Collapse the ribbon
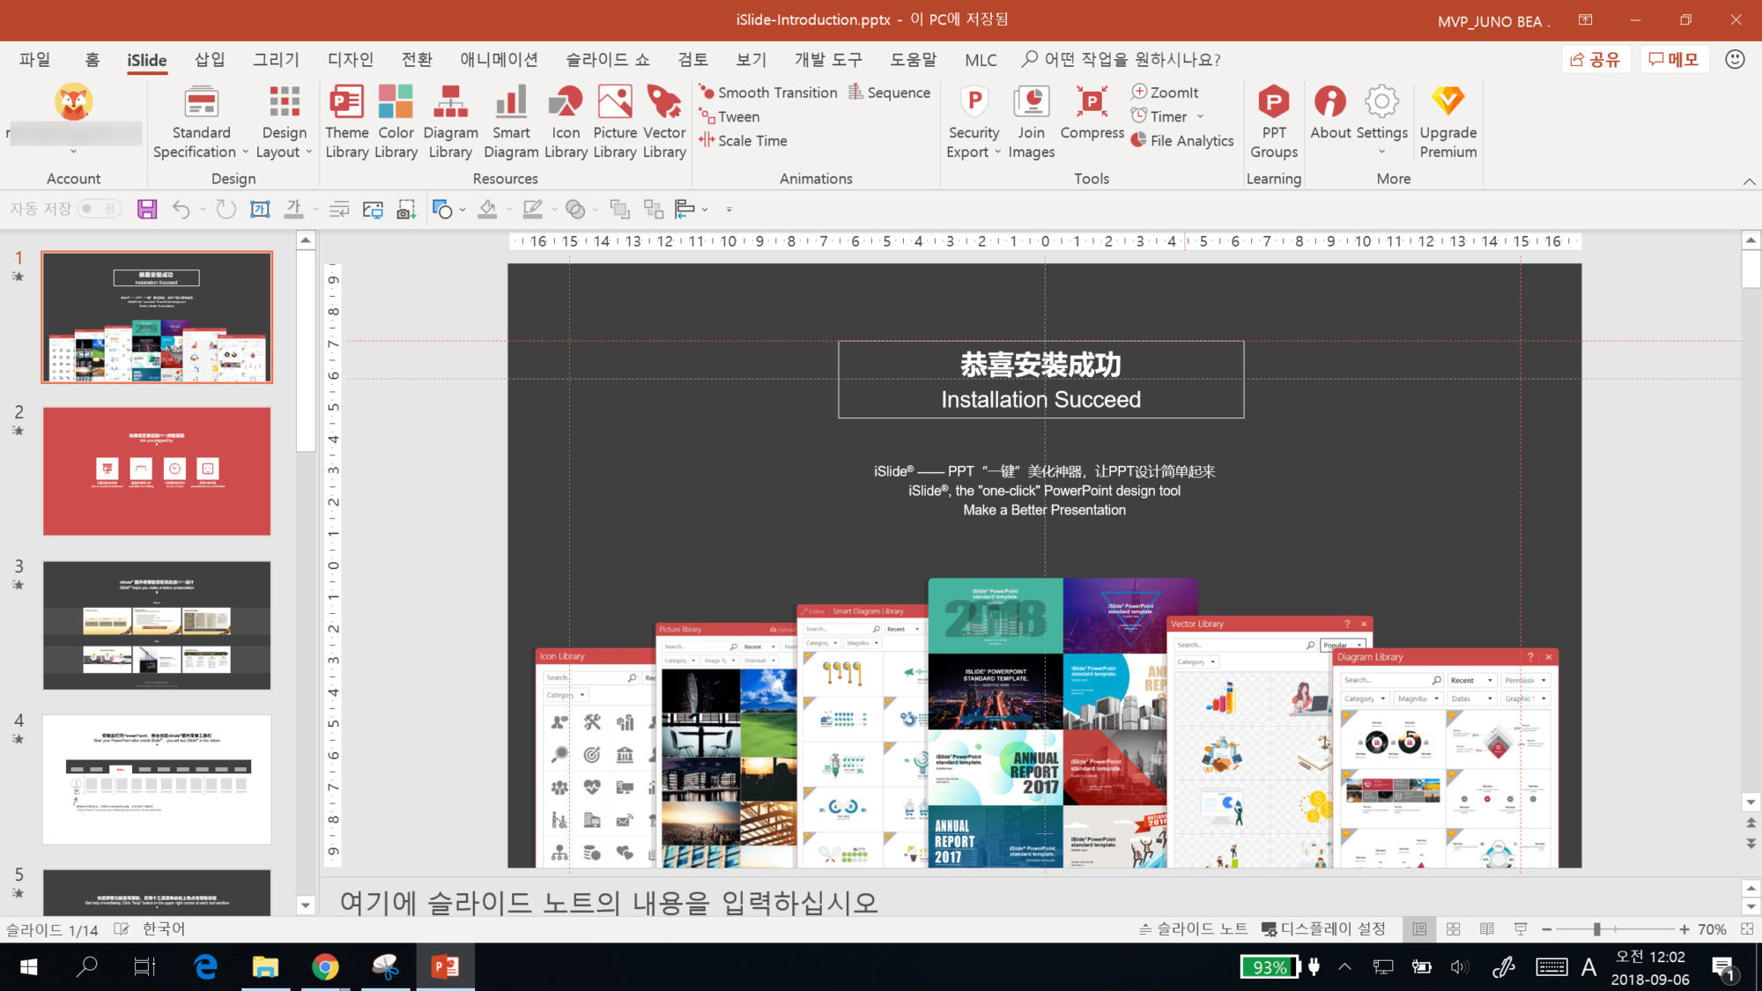Image resolution: width=1762 pixels, height=991 pixels. (1749, 181)
